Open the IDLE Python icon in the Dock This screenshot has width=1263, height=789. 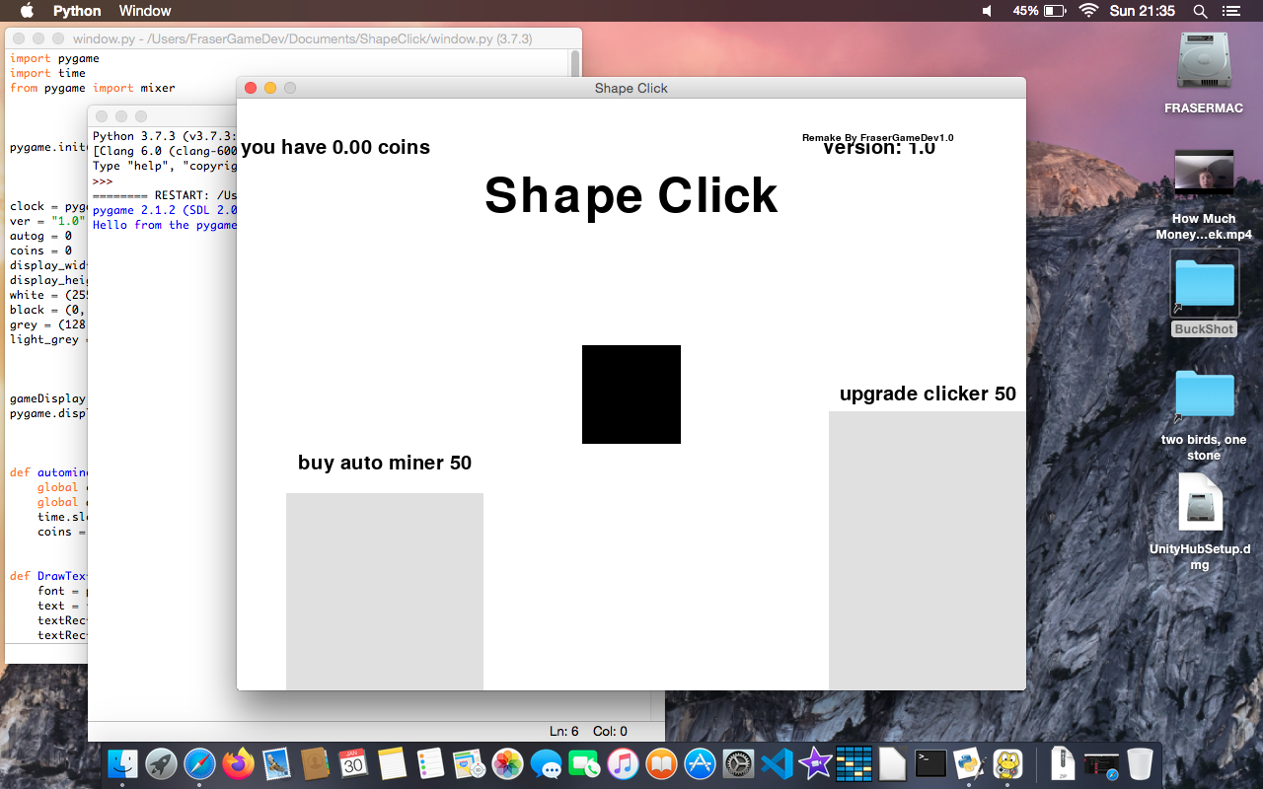tap(968, 762)
